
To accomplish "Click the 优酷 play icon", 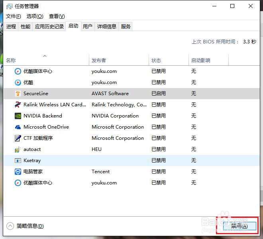I will (18, 82).
